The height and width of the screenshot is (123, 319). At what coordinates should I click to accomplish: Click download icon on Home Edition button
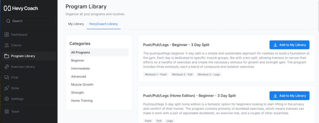[x=275, y=96]
